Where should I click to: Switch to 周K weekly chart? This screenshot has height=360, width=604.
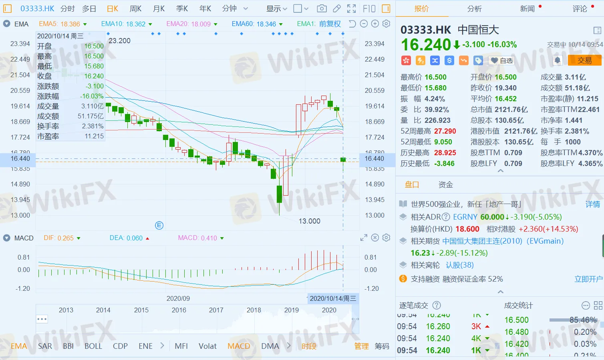136,8
